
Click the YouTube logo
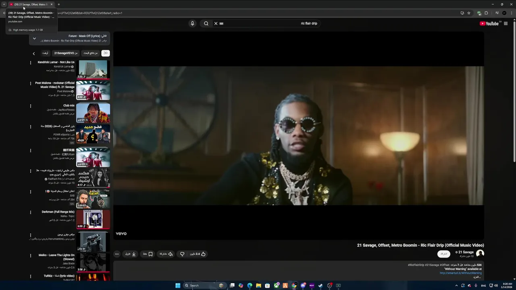[x=489, y=23]
